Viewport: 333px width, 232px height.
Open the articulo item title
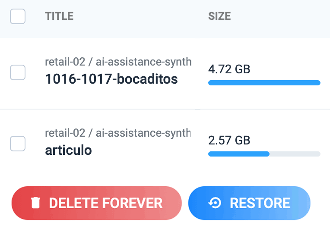point(68,150)
